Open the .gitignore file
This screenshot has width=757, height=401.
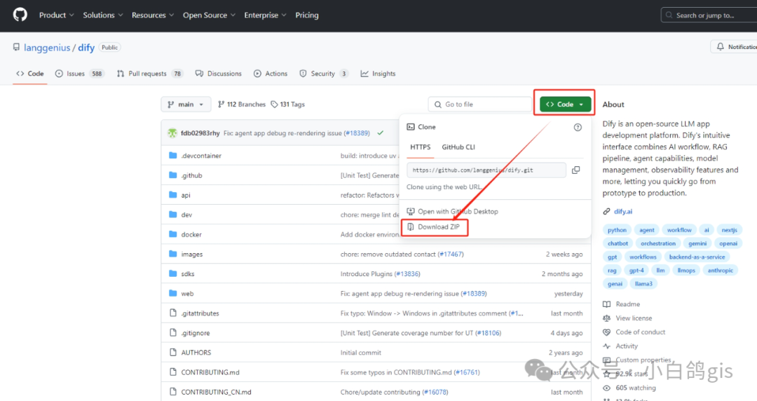pos(196,334)
